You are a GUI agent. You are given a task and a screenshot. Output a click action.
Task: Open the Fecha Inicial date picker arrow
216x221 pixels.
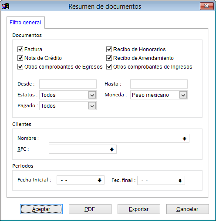[x=99, y=180]
